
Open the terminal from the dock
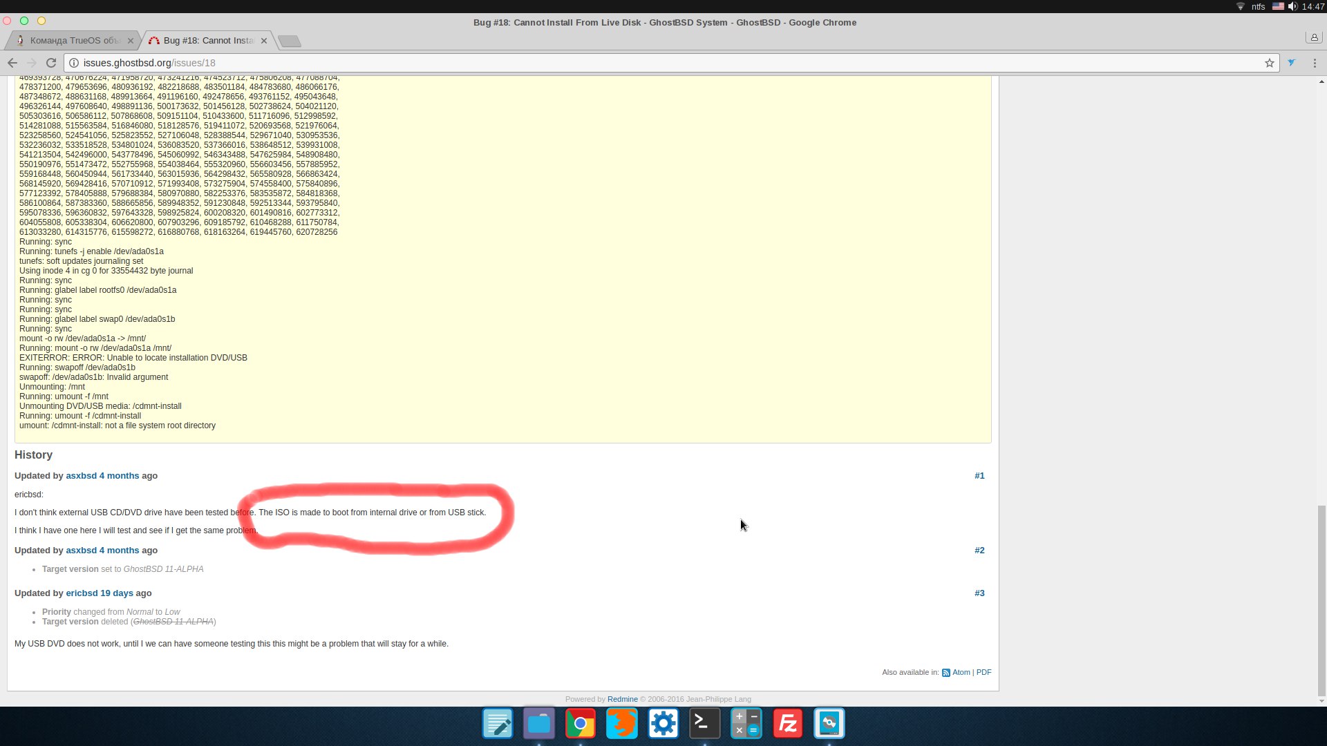pyautogui.click(x=705, y=724)
